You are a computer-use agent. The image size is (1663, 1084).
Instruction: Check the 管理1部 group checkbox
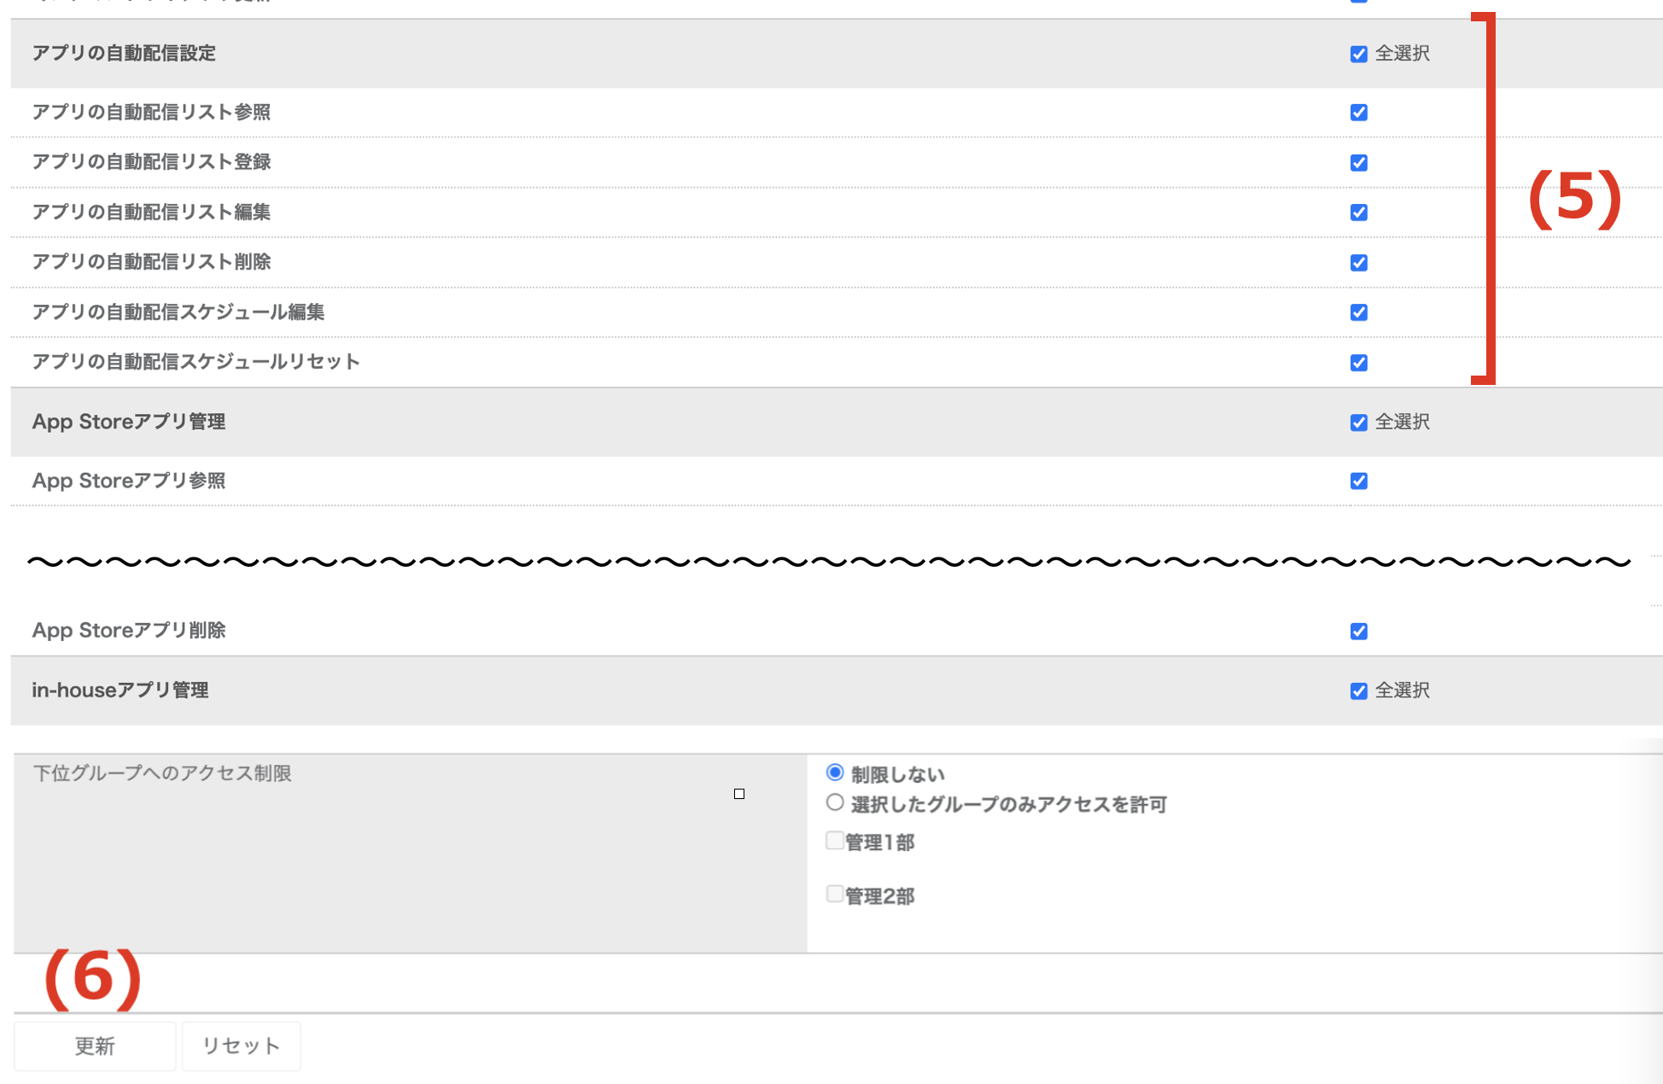tap(835, 841)
